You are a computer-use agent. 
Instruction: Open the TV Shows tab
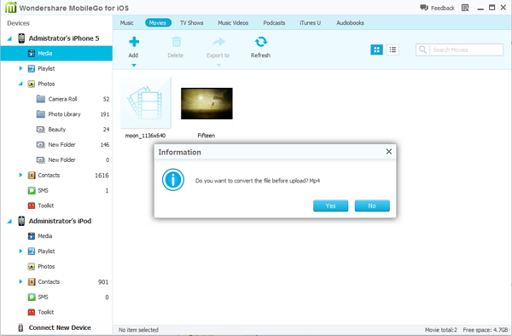192,23
